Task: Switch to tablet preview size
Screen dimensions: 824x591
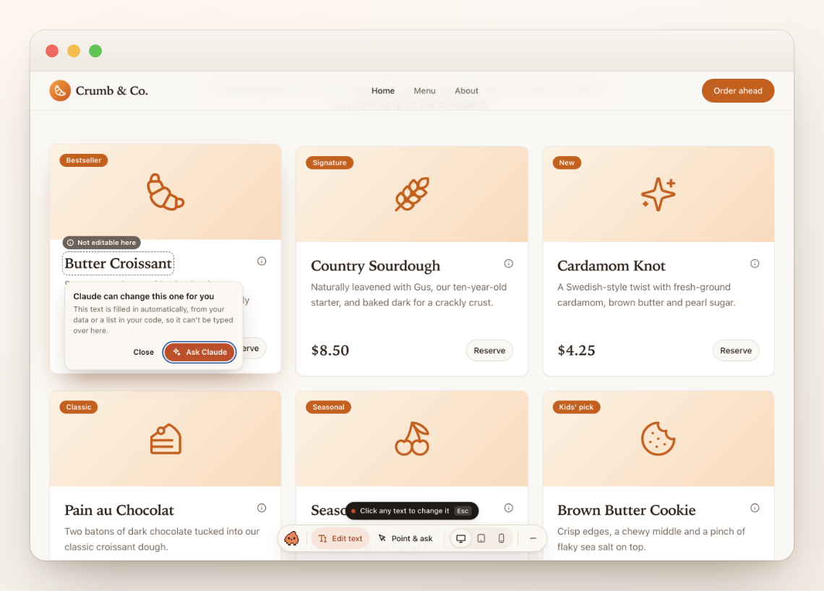Action: (x=481, y=538)
